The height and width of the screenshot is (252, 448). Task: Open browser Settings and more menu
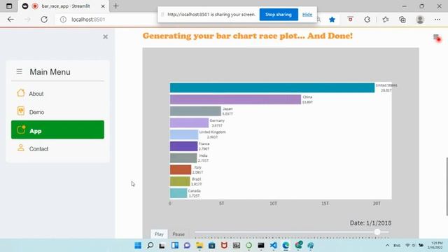coord(437,20)
